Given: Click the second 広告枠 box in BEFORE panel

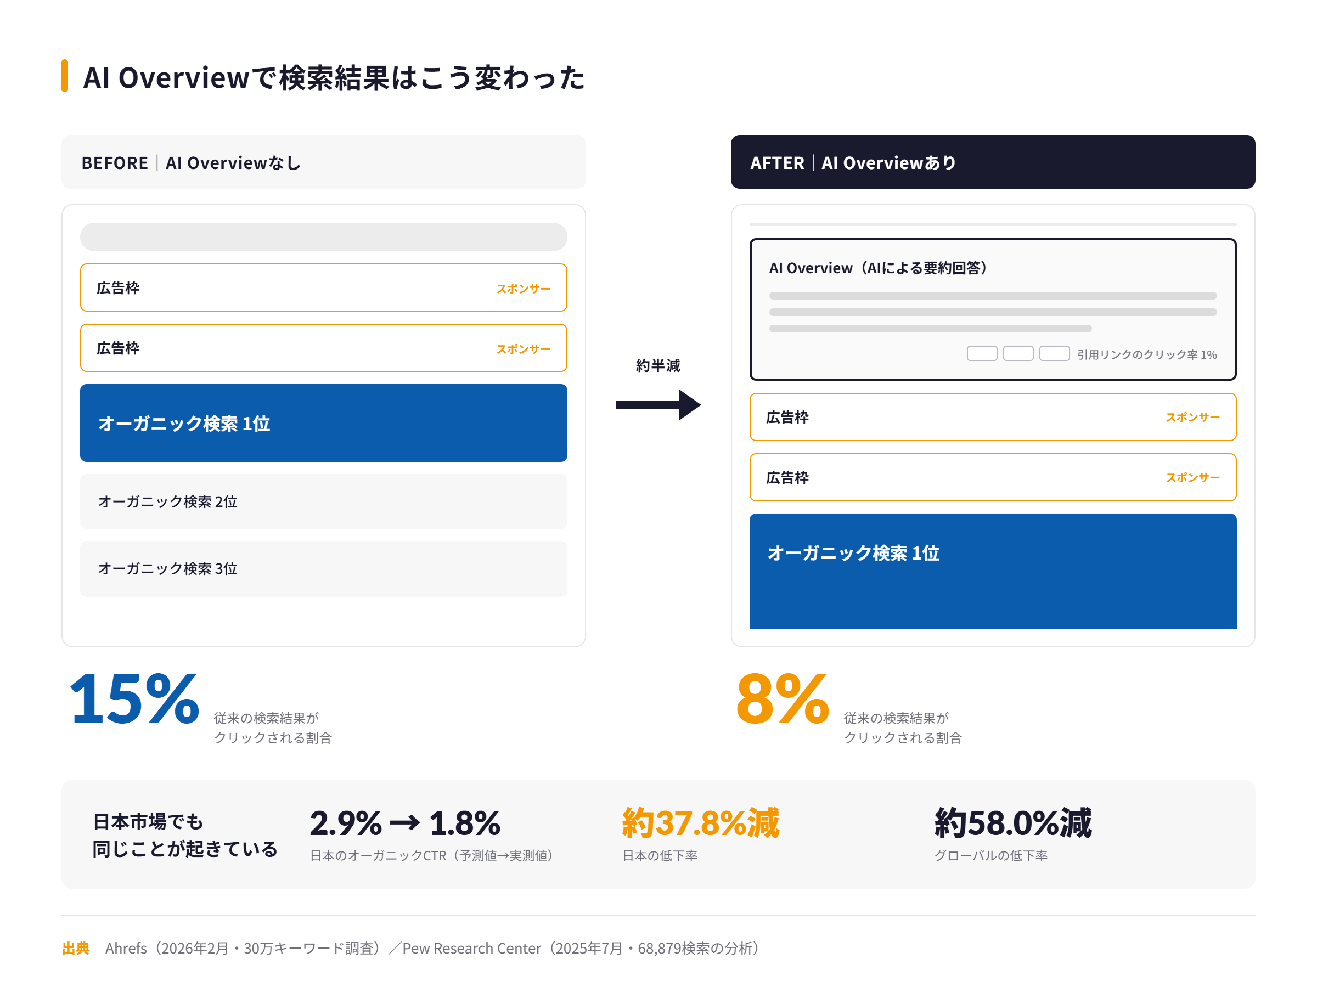Looking at the screenshot, I should tap(323, 348).
